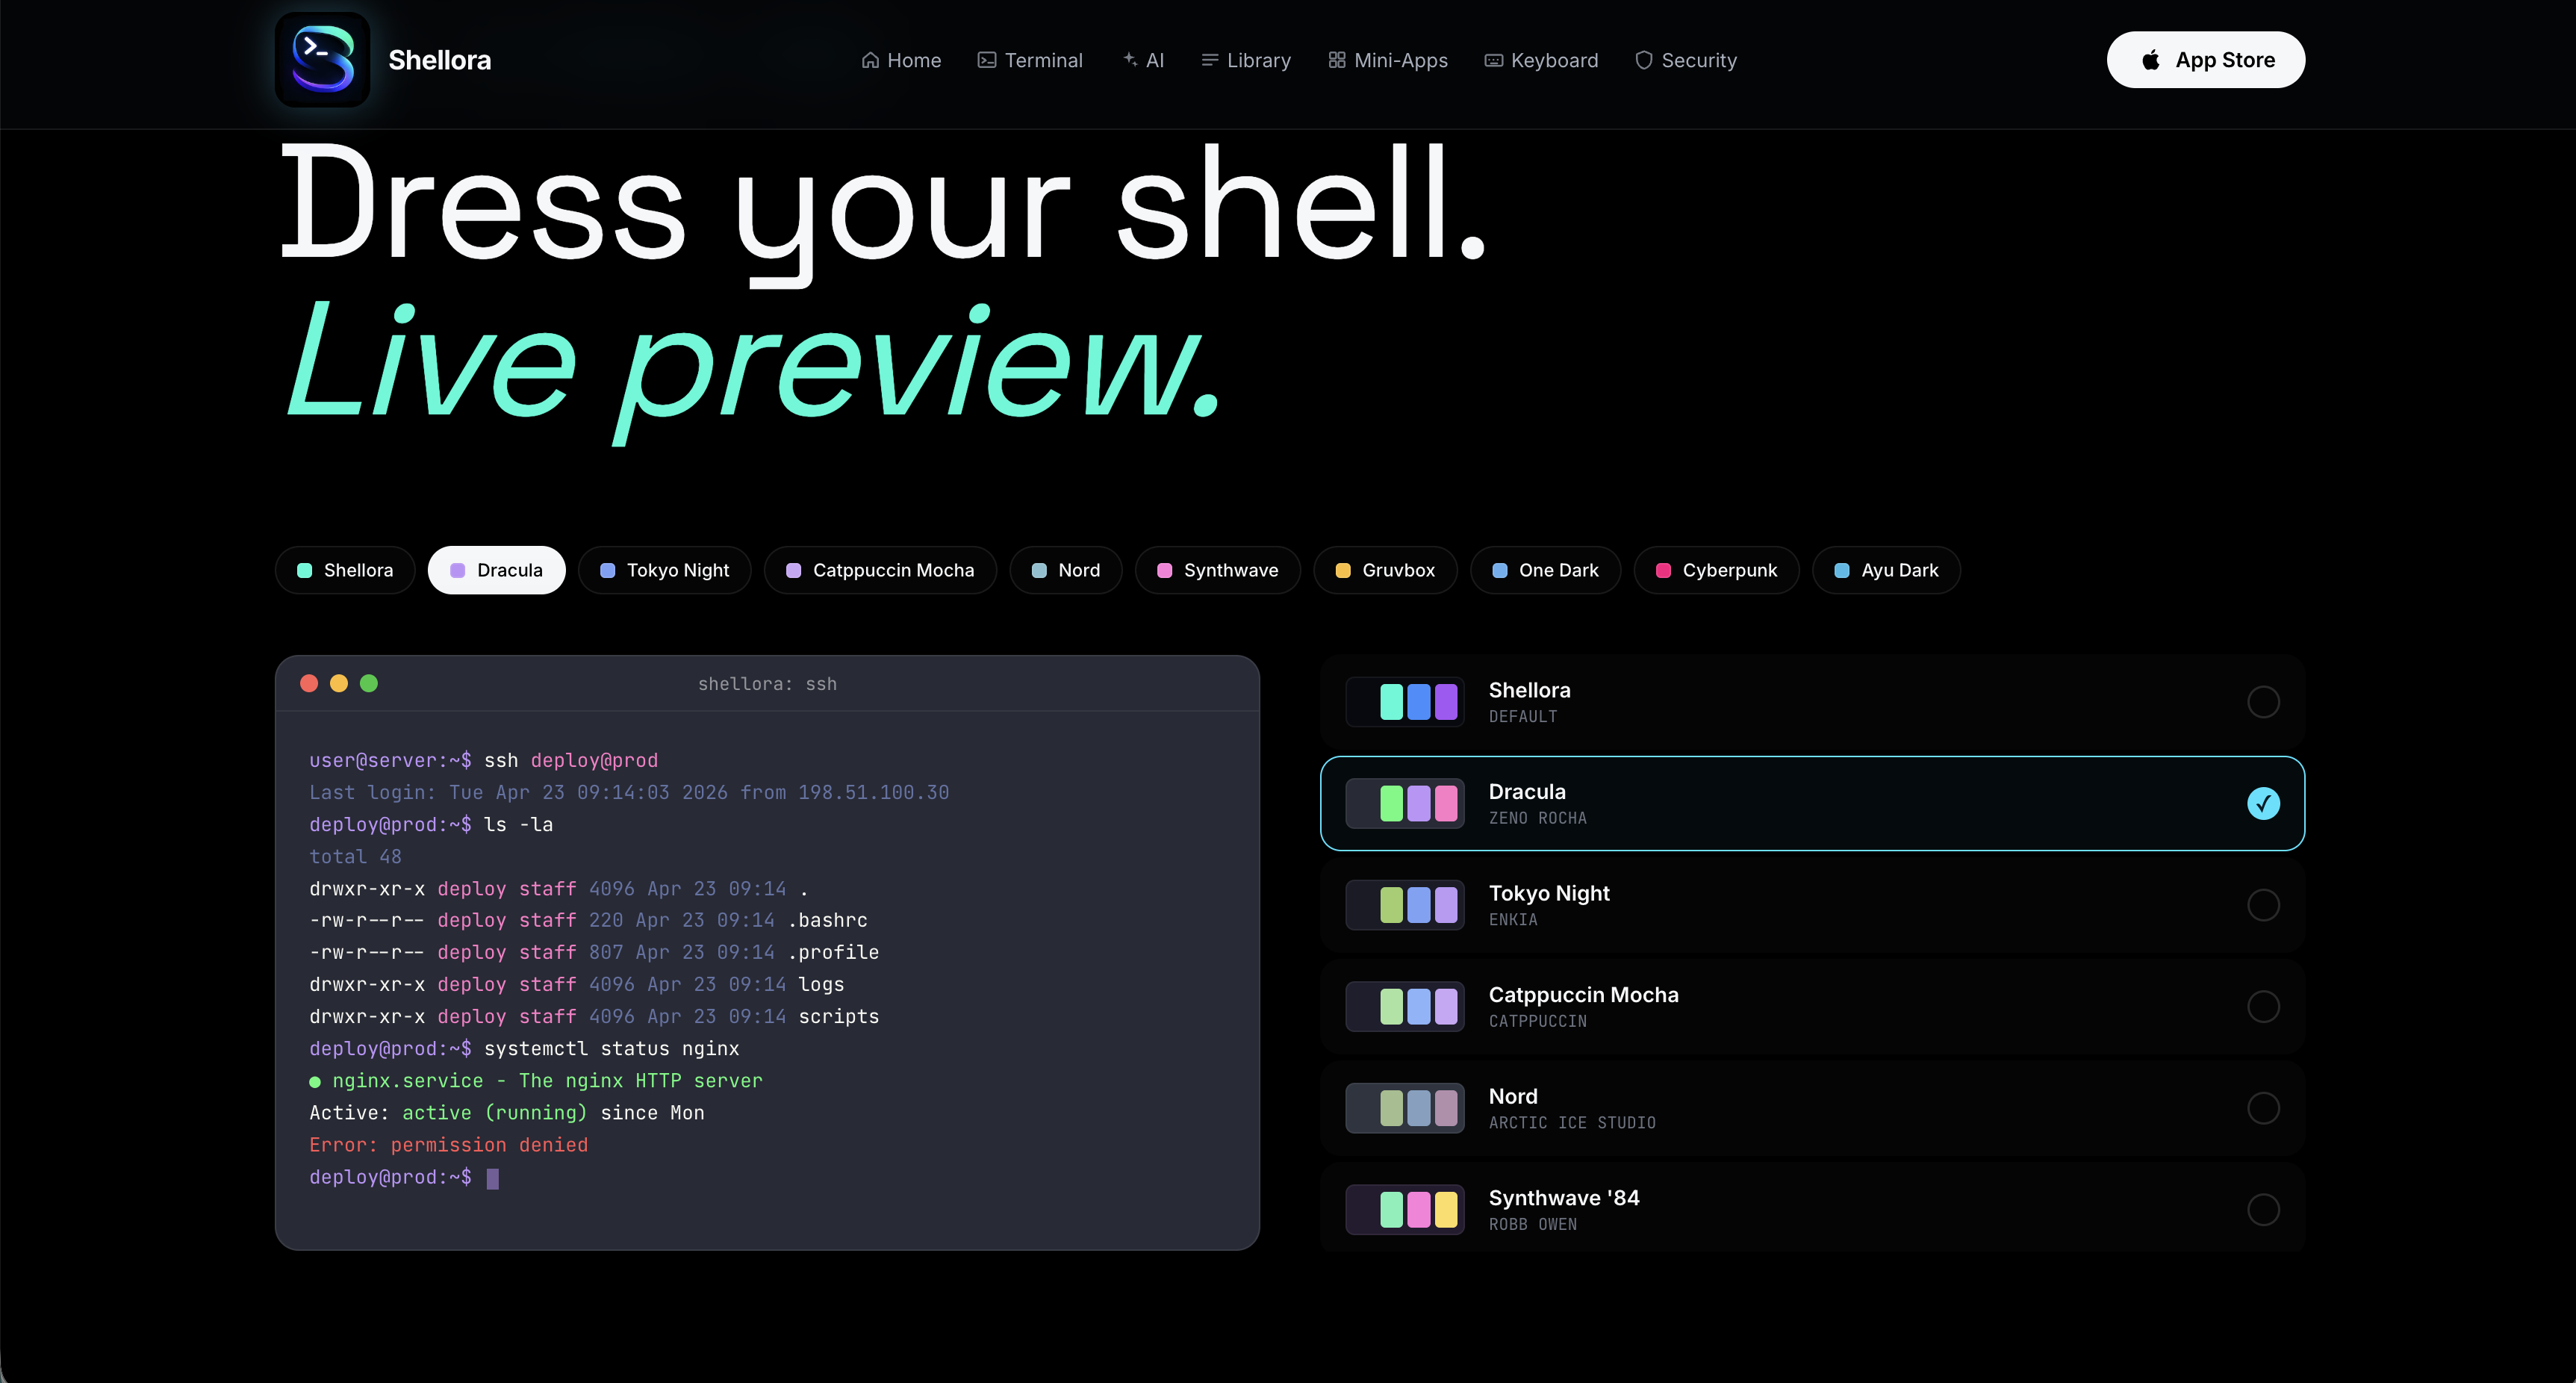Select the Nord theme radio button
2576x1383 pixels.
coord(2263,1108)
